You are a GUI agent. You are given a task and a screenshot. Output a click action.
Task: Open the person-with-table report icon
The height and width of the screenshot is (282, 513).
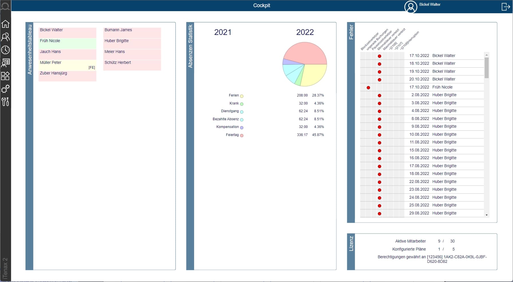click(x=5, y=63)
